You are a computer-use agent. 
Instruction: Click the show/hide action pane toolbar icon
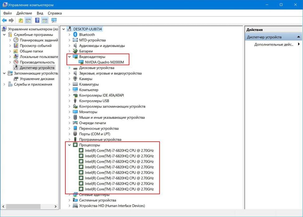(x=45, y=20)
